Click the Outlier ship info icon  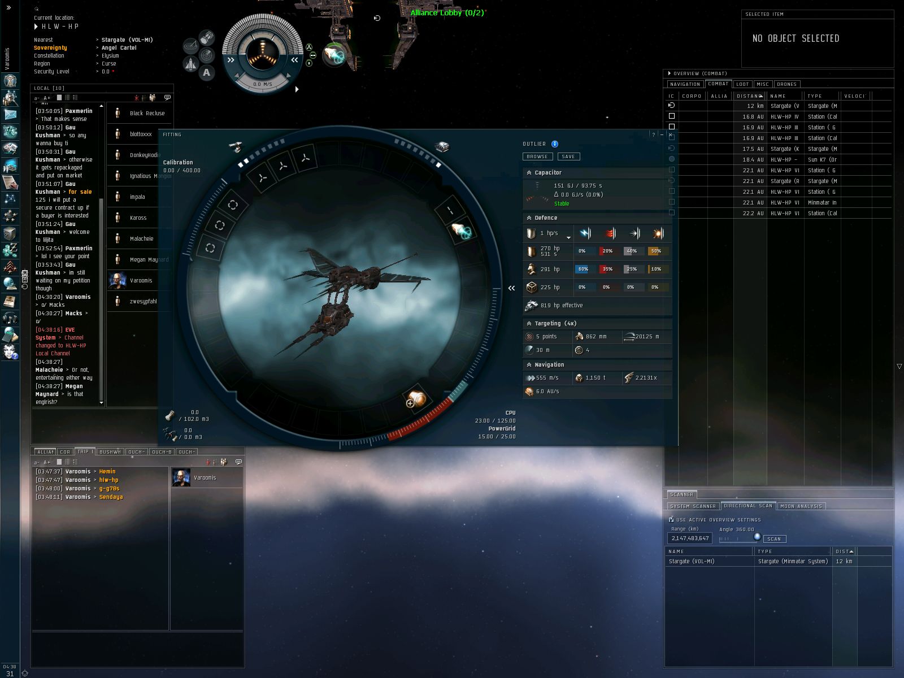[x=555, y=144]
